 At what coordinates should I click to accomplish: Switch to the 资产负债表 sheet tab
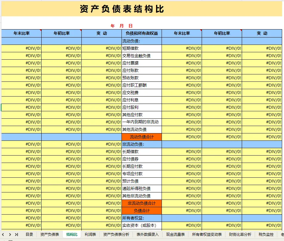(49, 234)
